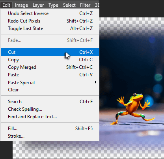Choose Undo Select Inverse
The image size is (164, 159).
click(x=50, y=13)
